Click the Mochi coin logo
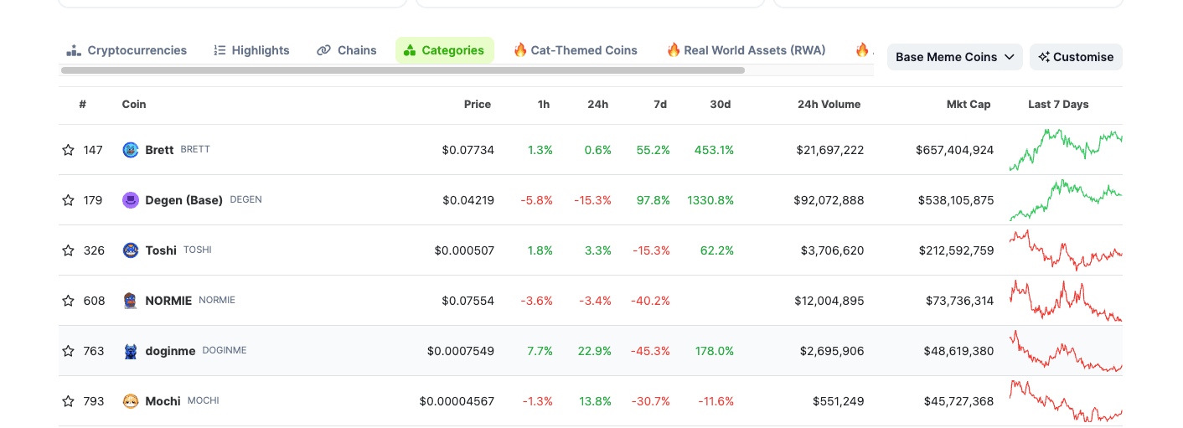 [130, 401]
